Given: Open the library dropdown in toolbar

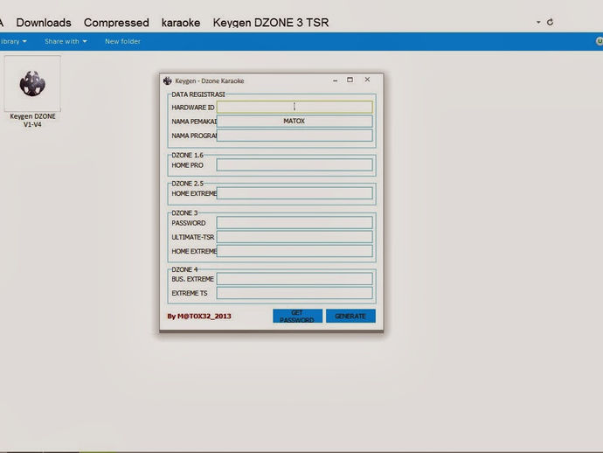Looking at the screenshot, I should click(13, 41).
